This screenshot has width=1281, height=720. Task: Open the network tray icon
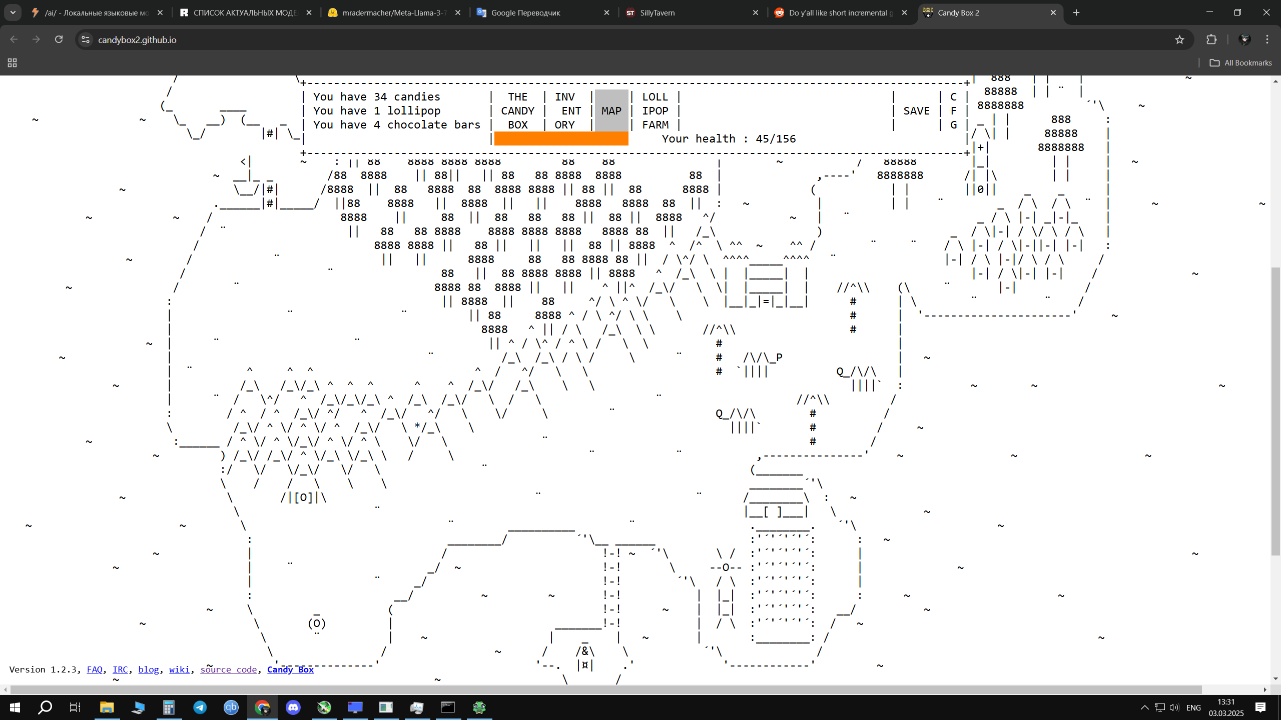pyautogui.click(x=1159, y=707)
